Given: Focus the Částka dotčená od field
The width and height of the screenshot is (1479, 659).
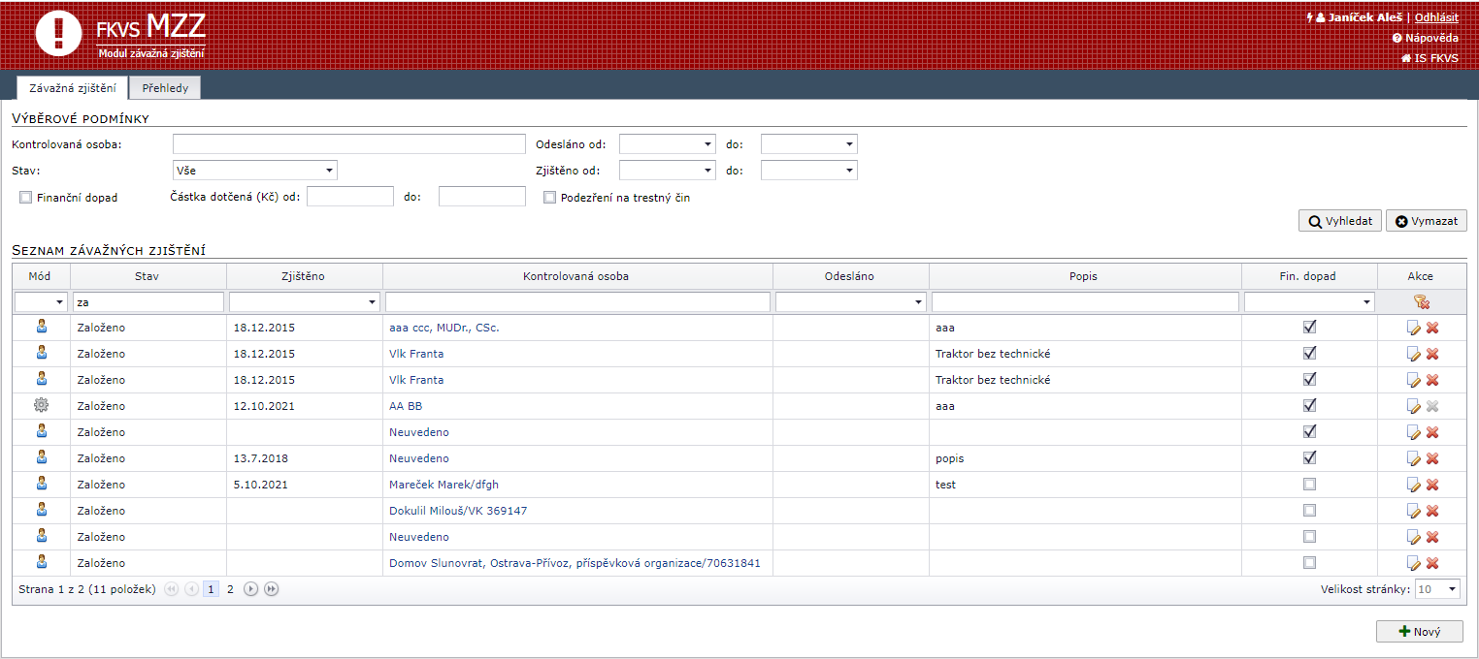Looking at the screenshot, I should pyautogui.click(x=350, y=197).
